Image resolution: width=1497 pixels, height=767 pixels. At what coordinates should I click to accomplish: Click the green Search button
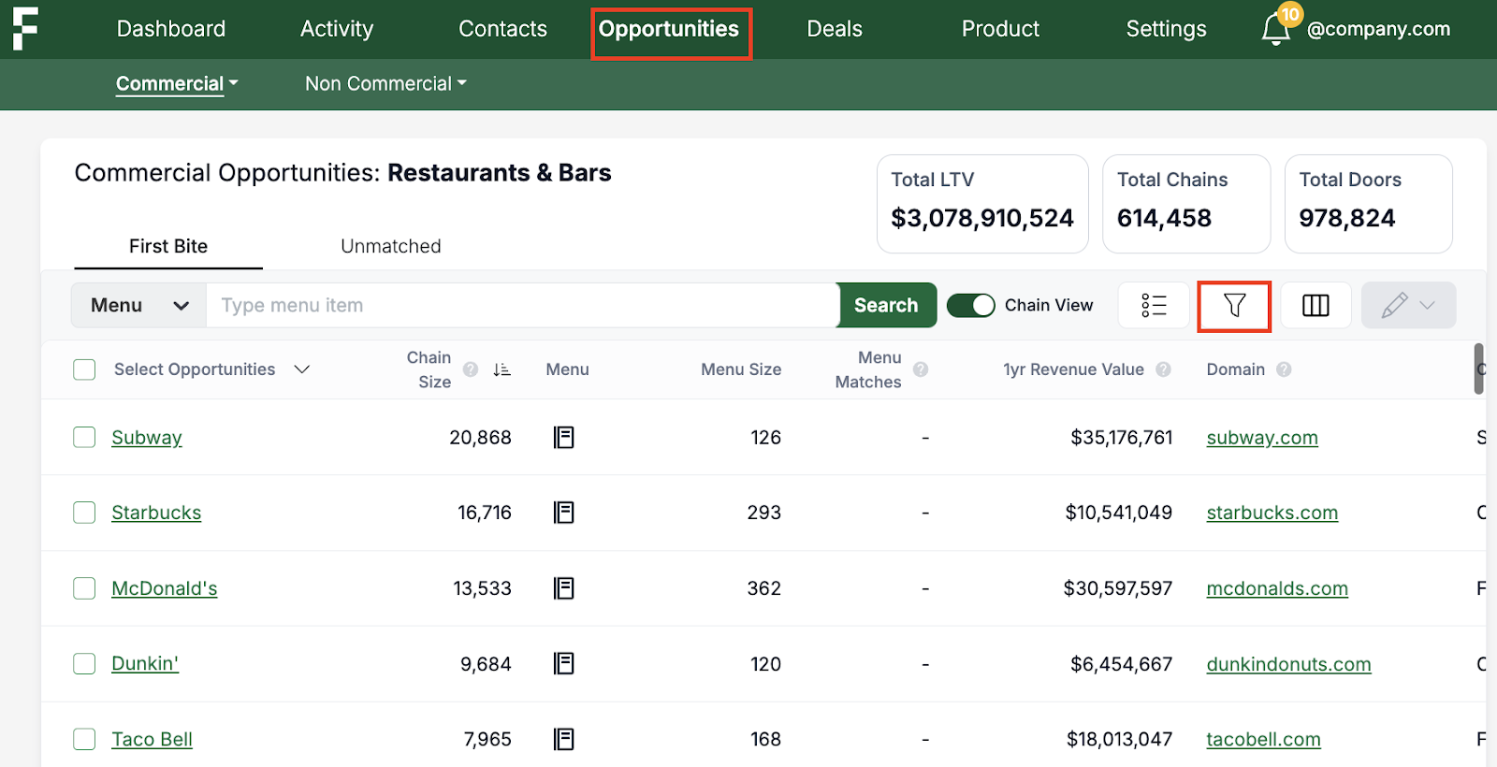tap(886, 305)
